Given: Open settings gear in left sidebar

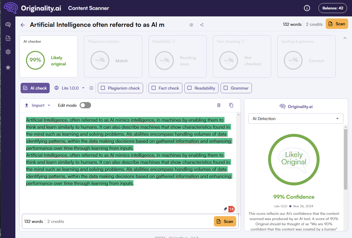Looking at the screenshot, I should (8, 52).
